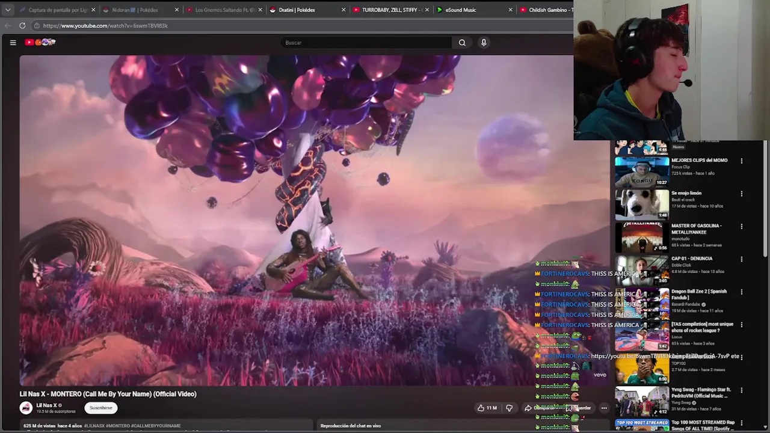
Task: Open the Metallica album MASTER OF GASOLINA thumbnail
Action: click(x=641, y=237)
